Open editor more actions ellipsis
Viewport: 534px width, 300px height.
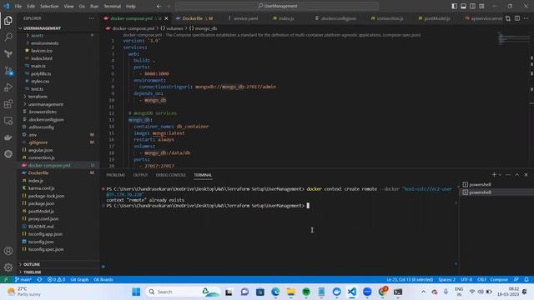[526, 18]
